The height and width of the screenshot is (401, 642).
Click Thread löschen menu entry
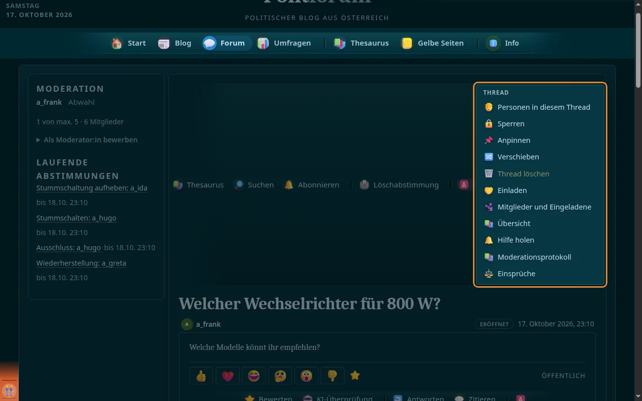540,174
